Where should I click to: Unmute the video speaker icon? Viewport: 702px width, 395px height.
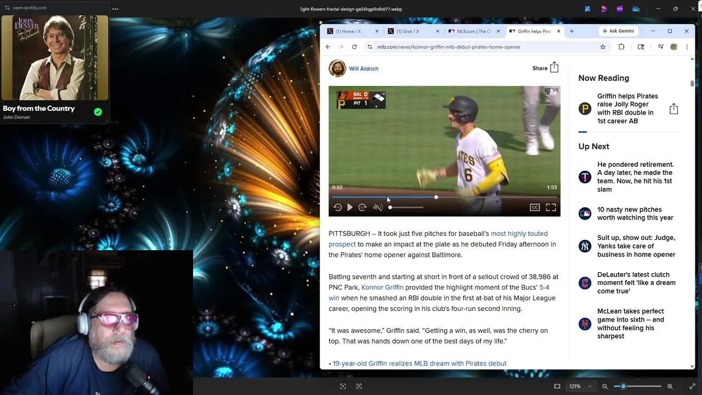[x=378, y=207]
